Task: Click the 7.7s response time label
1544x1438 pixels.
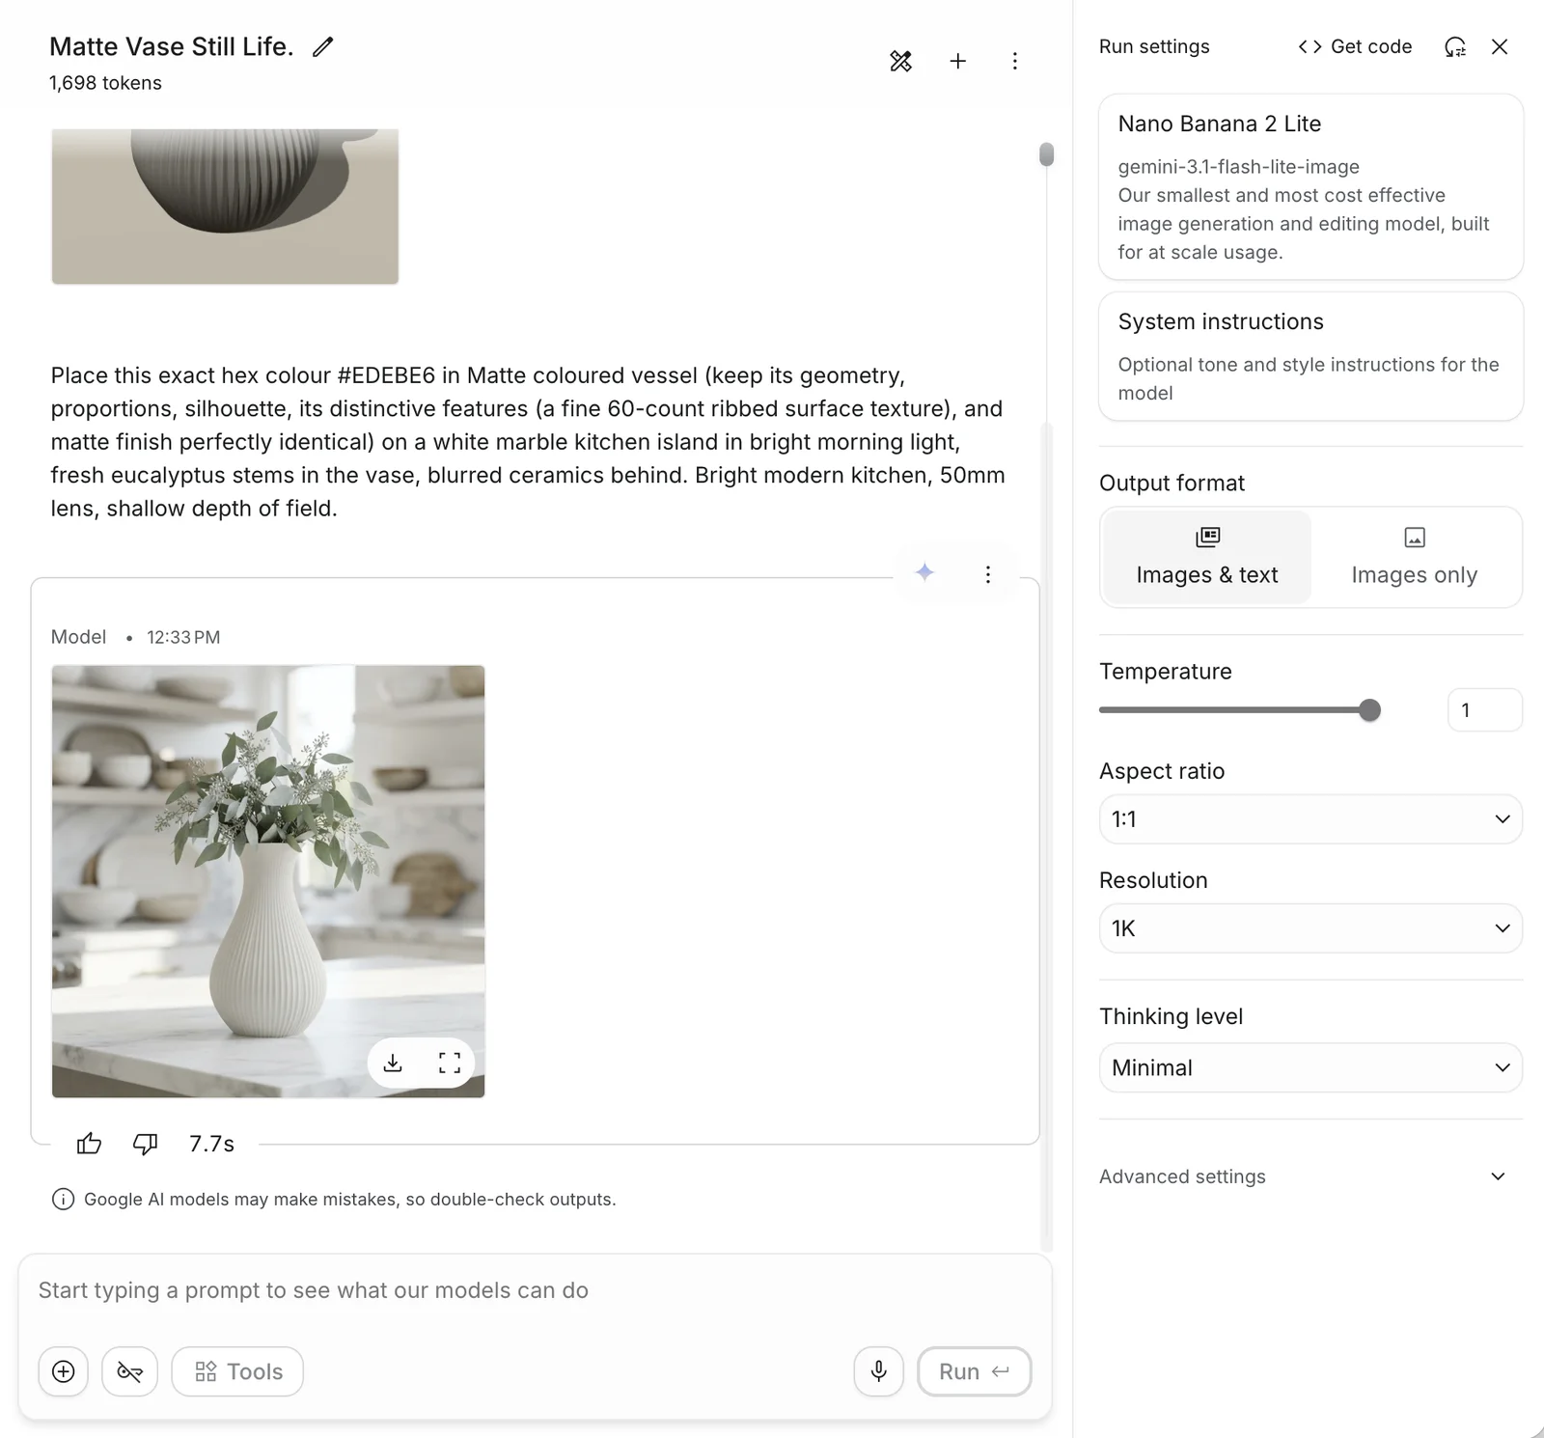Action: 211,1144
